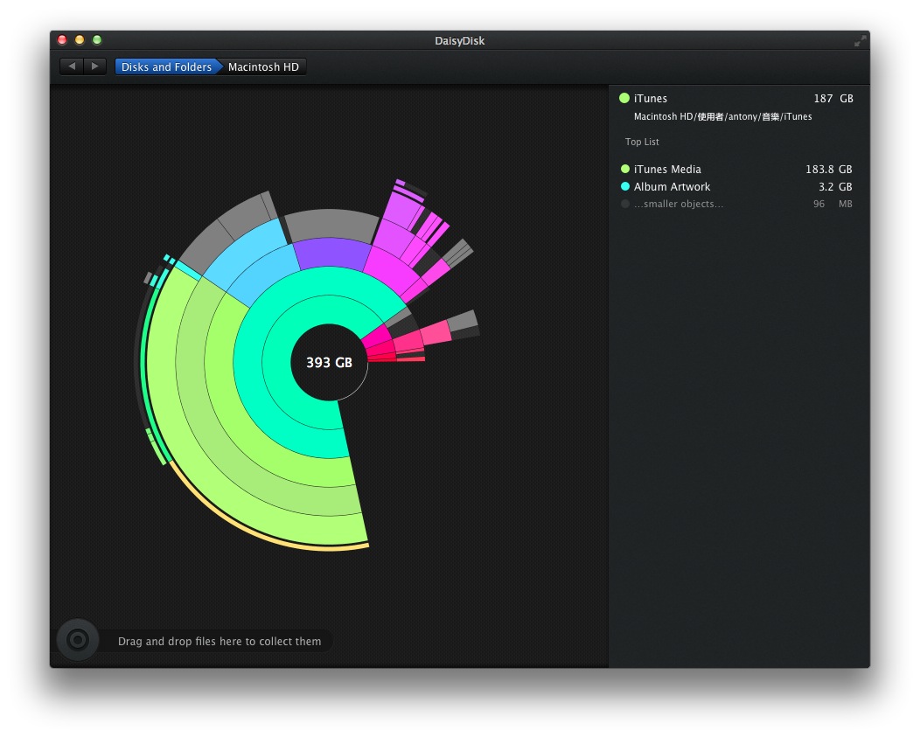
Task: Open the Disks and Folders breadcrumb
Action: [166, 67]
